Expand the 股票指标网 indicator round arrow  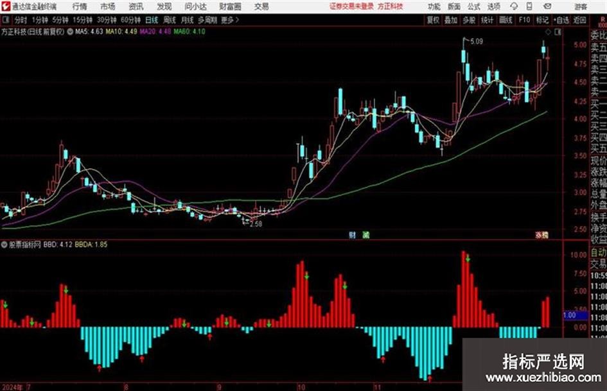pyautogui.click(x=4, y=245)
